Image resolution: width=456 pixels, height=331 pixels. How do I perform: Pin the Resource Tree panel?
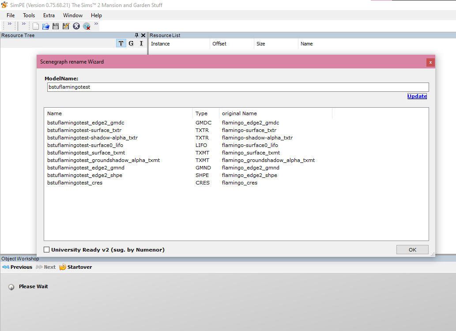coord(136,35)
